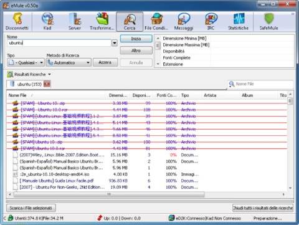Click the results list scroll-right arrow
Screen dimensions: 299x225
point(283,194)
